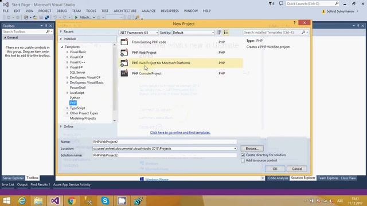Open the PROJECT menu
The width and height of the screenshot is (367, 206).
(45, 11)
